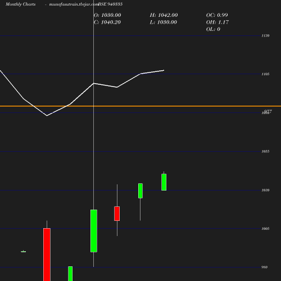Click the 'OH: 1.17' reading
281x281 pixels.
tap(217, 22)
